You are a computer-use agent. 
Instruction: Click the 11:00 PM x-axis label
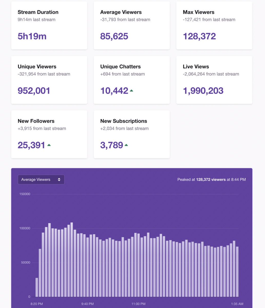138,304
